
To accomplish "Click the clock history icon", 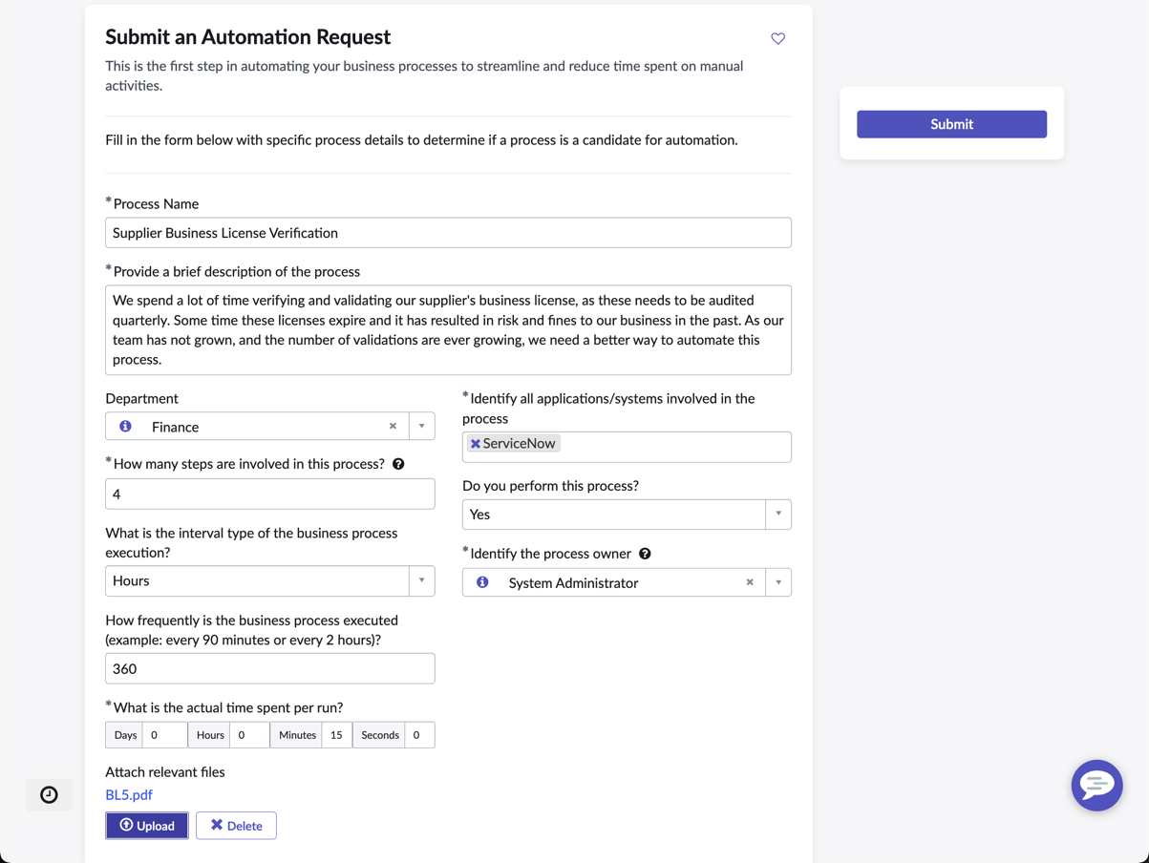I will pos(49,794).
